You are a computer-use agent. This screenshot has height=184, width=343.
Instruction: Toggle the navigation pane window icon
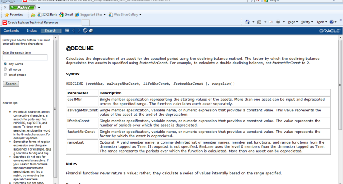tap(67, 30)
